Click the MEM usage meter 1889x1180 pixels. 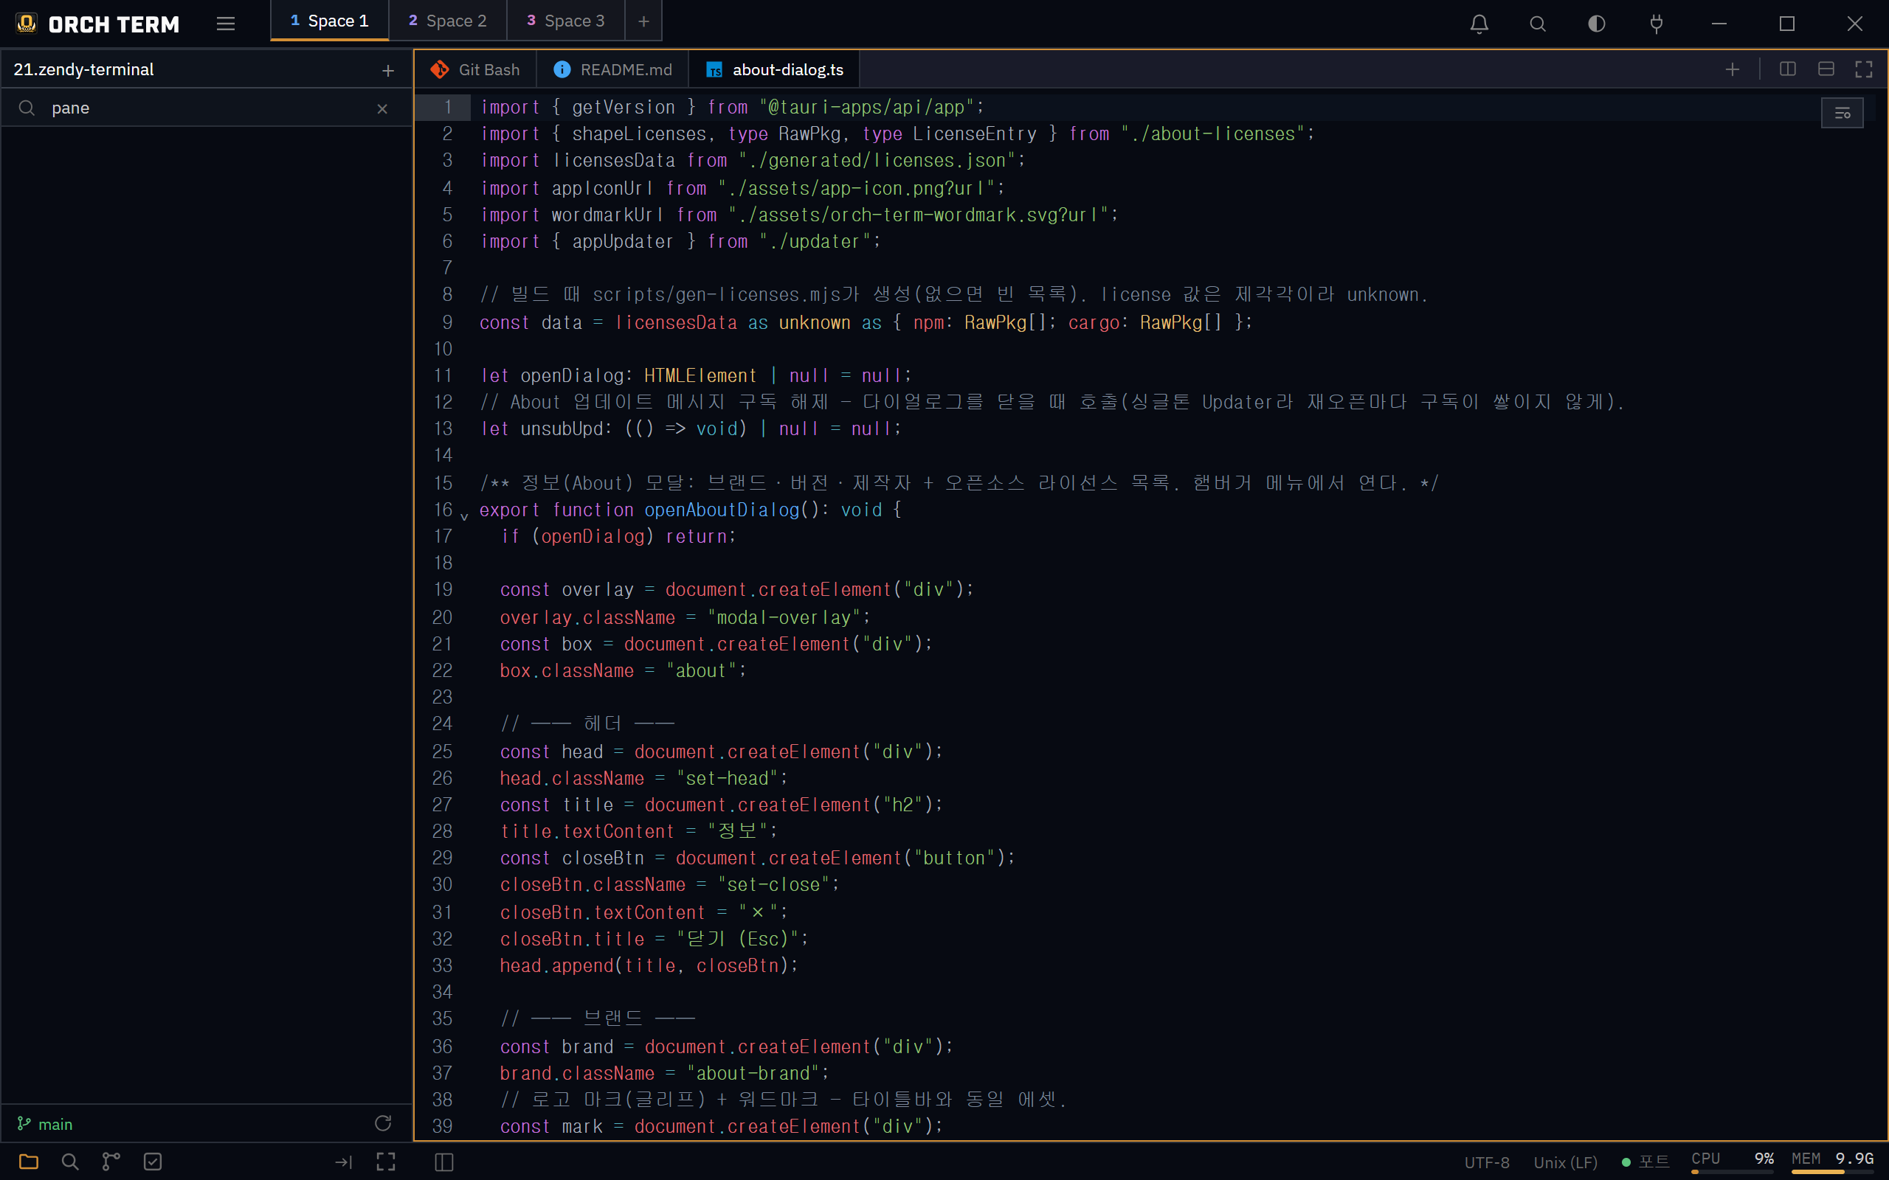pyautogui.click(x=1833, y=1162)
